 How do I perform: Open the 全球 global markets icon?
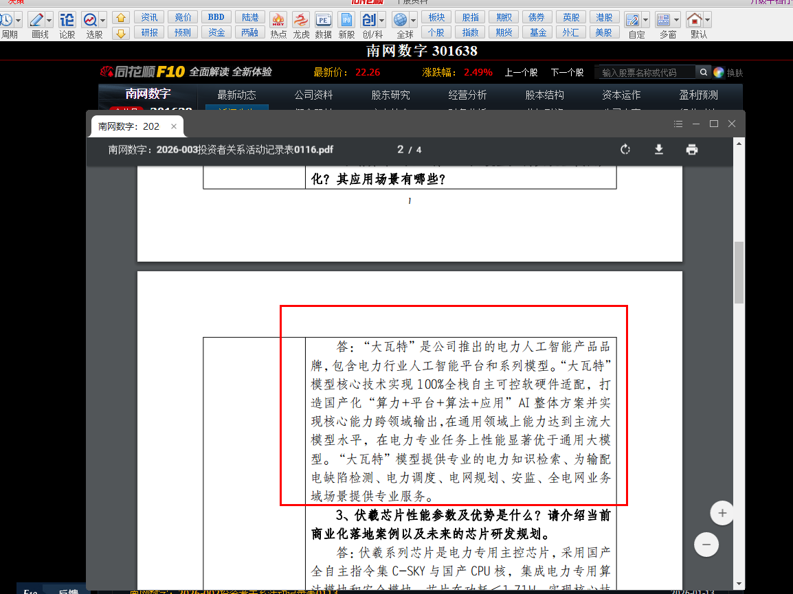click(x=401, y=20)
